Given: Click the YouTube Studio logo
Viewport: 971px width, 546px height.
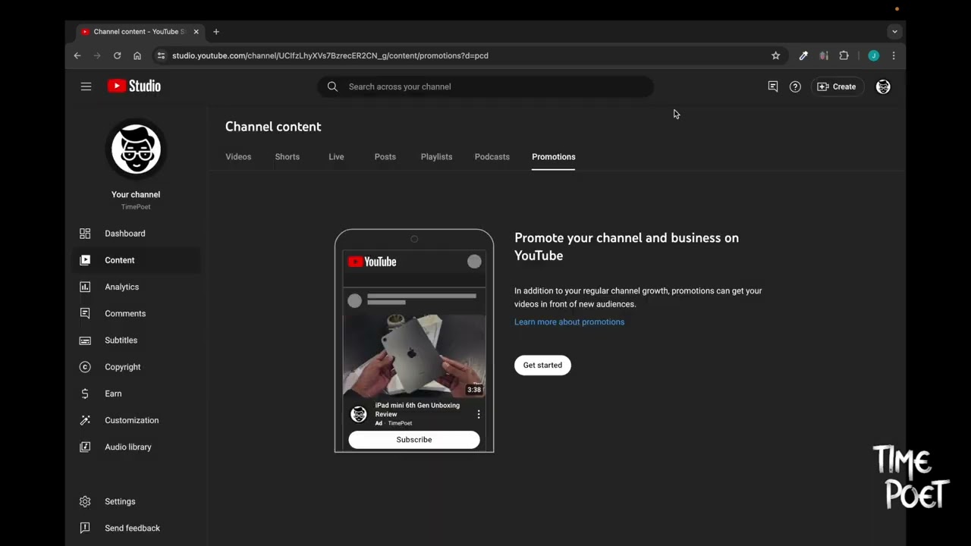Looking at the screenshot, I should pyautogui.click(x=134, y=86).
